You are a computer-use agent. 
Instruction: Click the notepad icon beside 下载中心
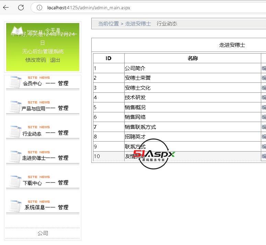click(x=15, y=181)
